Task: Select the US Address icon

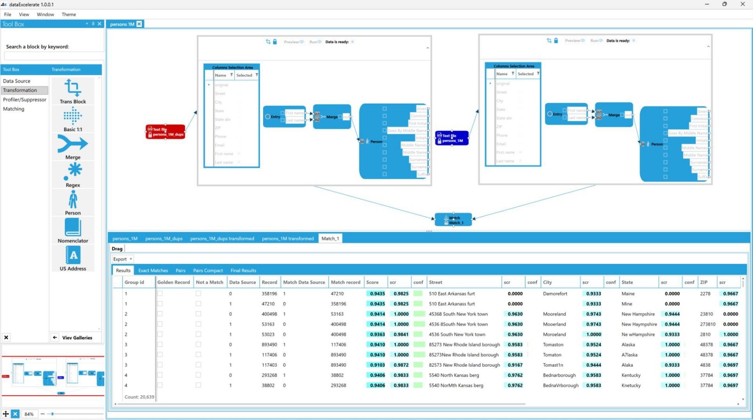Action: click(x=72, y=255)
